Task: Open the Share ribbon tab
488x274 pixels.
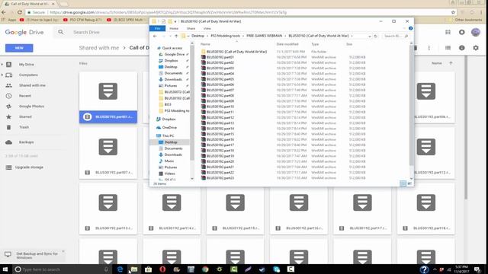Action: coord(191,28)
